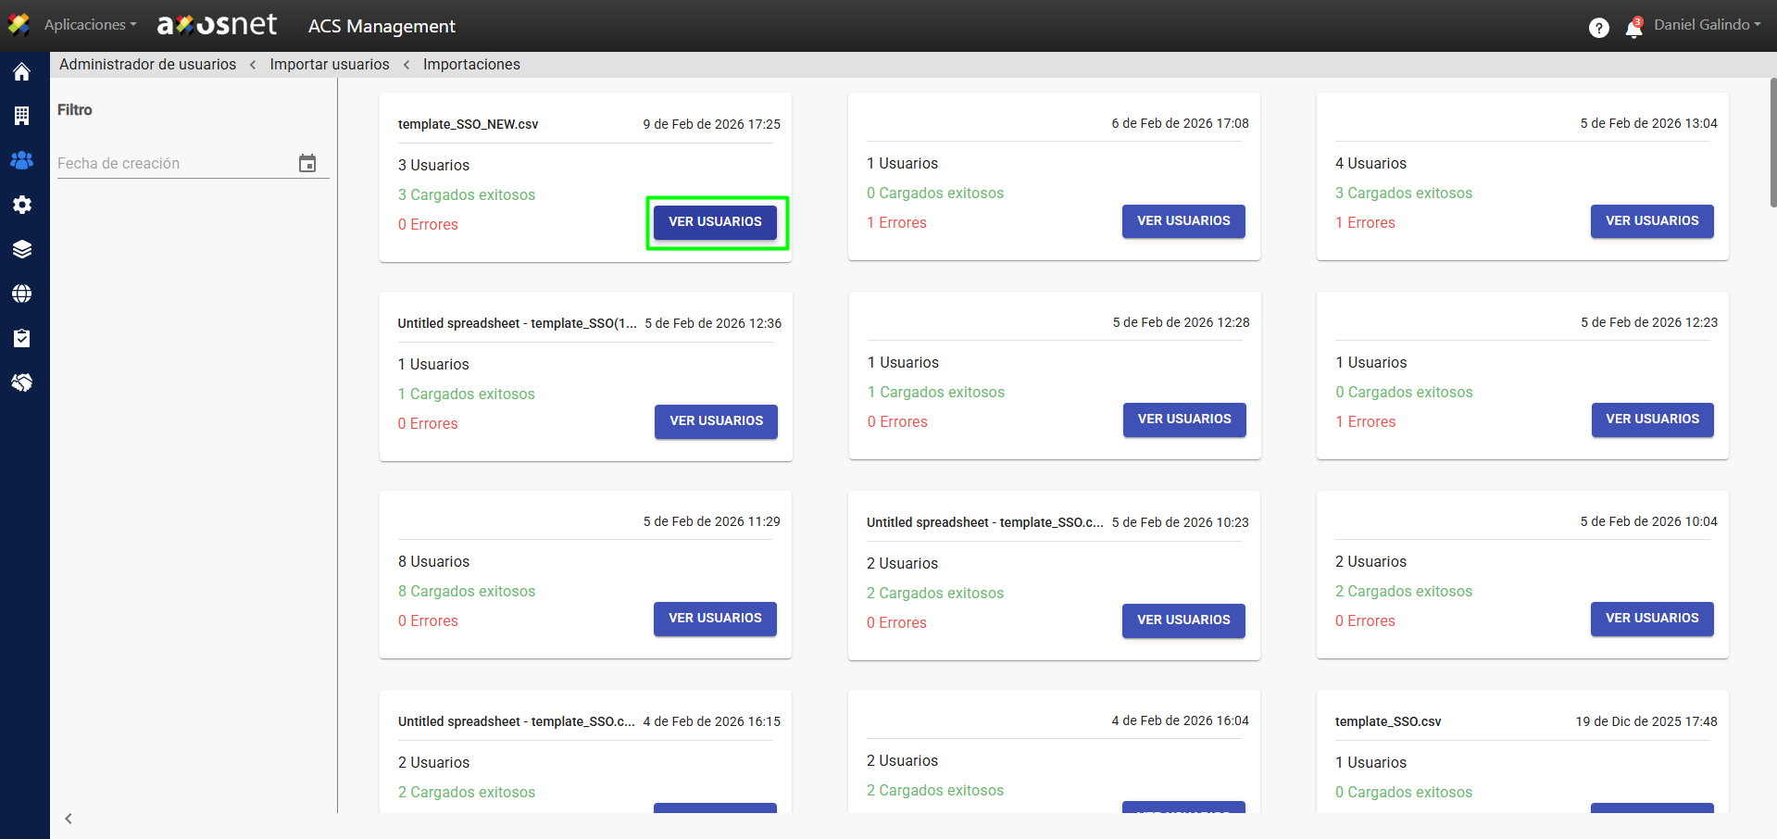View users for template_SSO_NEW.csv import
Viewport: 1777px width, 839px height.
(715, 222)
